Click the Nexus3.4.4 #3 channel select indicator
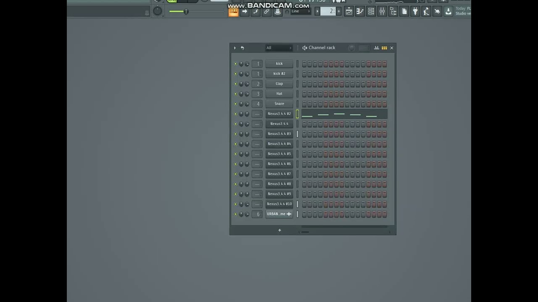 tap(297, 134)
